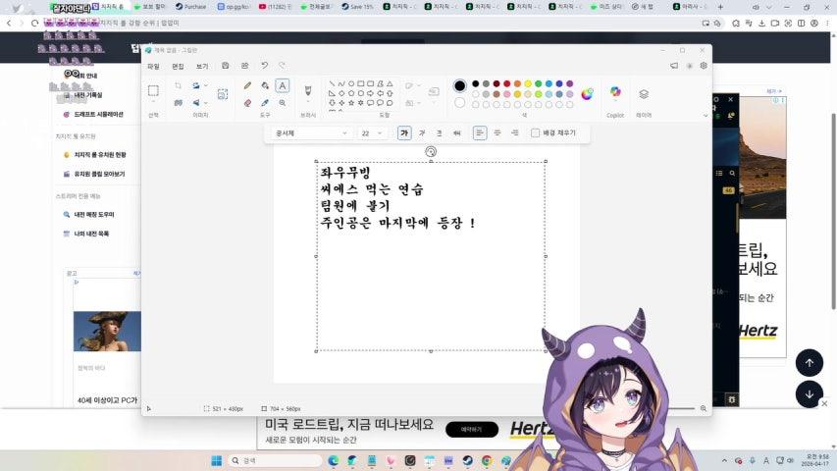Open a new browser tab with plus
837x471 pixels.
click(x=720, y=7)
